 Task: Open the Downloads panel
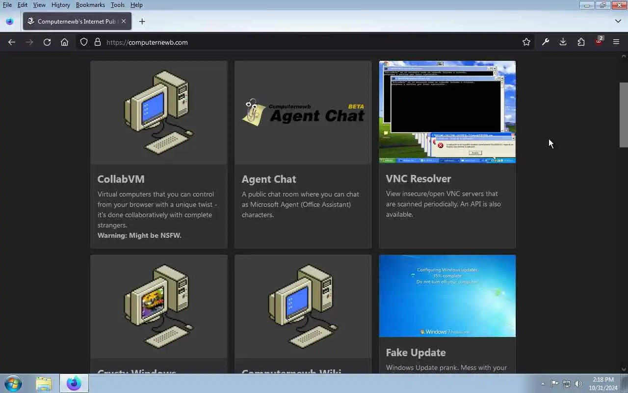(563, 42)
